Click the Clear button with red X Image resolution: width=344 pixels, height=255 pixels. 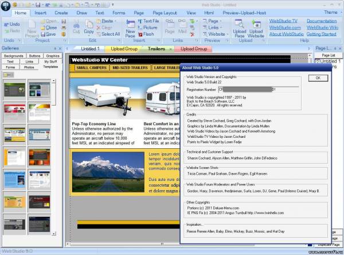pos(104,28)
